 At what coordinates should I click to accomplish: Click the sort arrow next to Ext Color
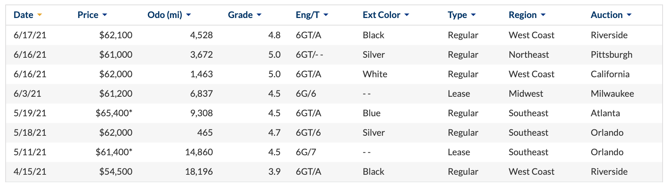407,15
